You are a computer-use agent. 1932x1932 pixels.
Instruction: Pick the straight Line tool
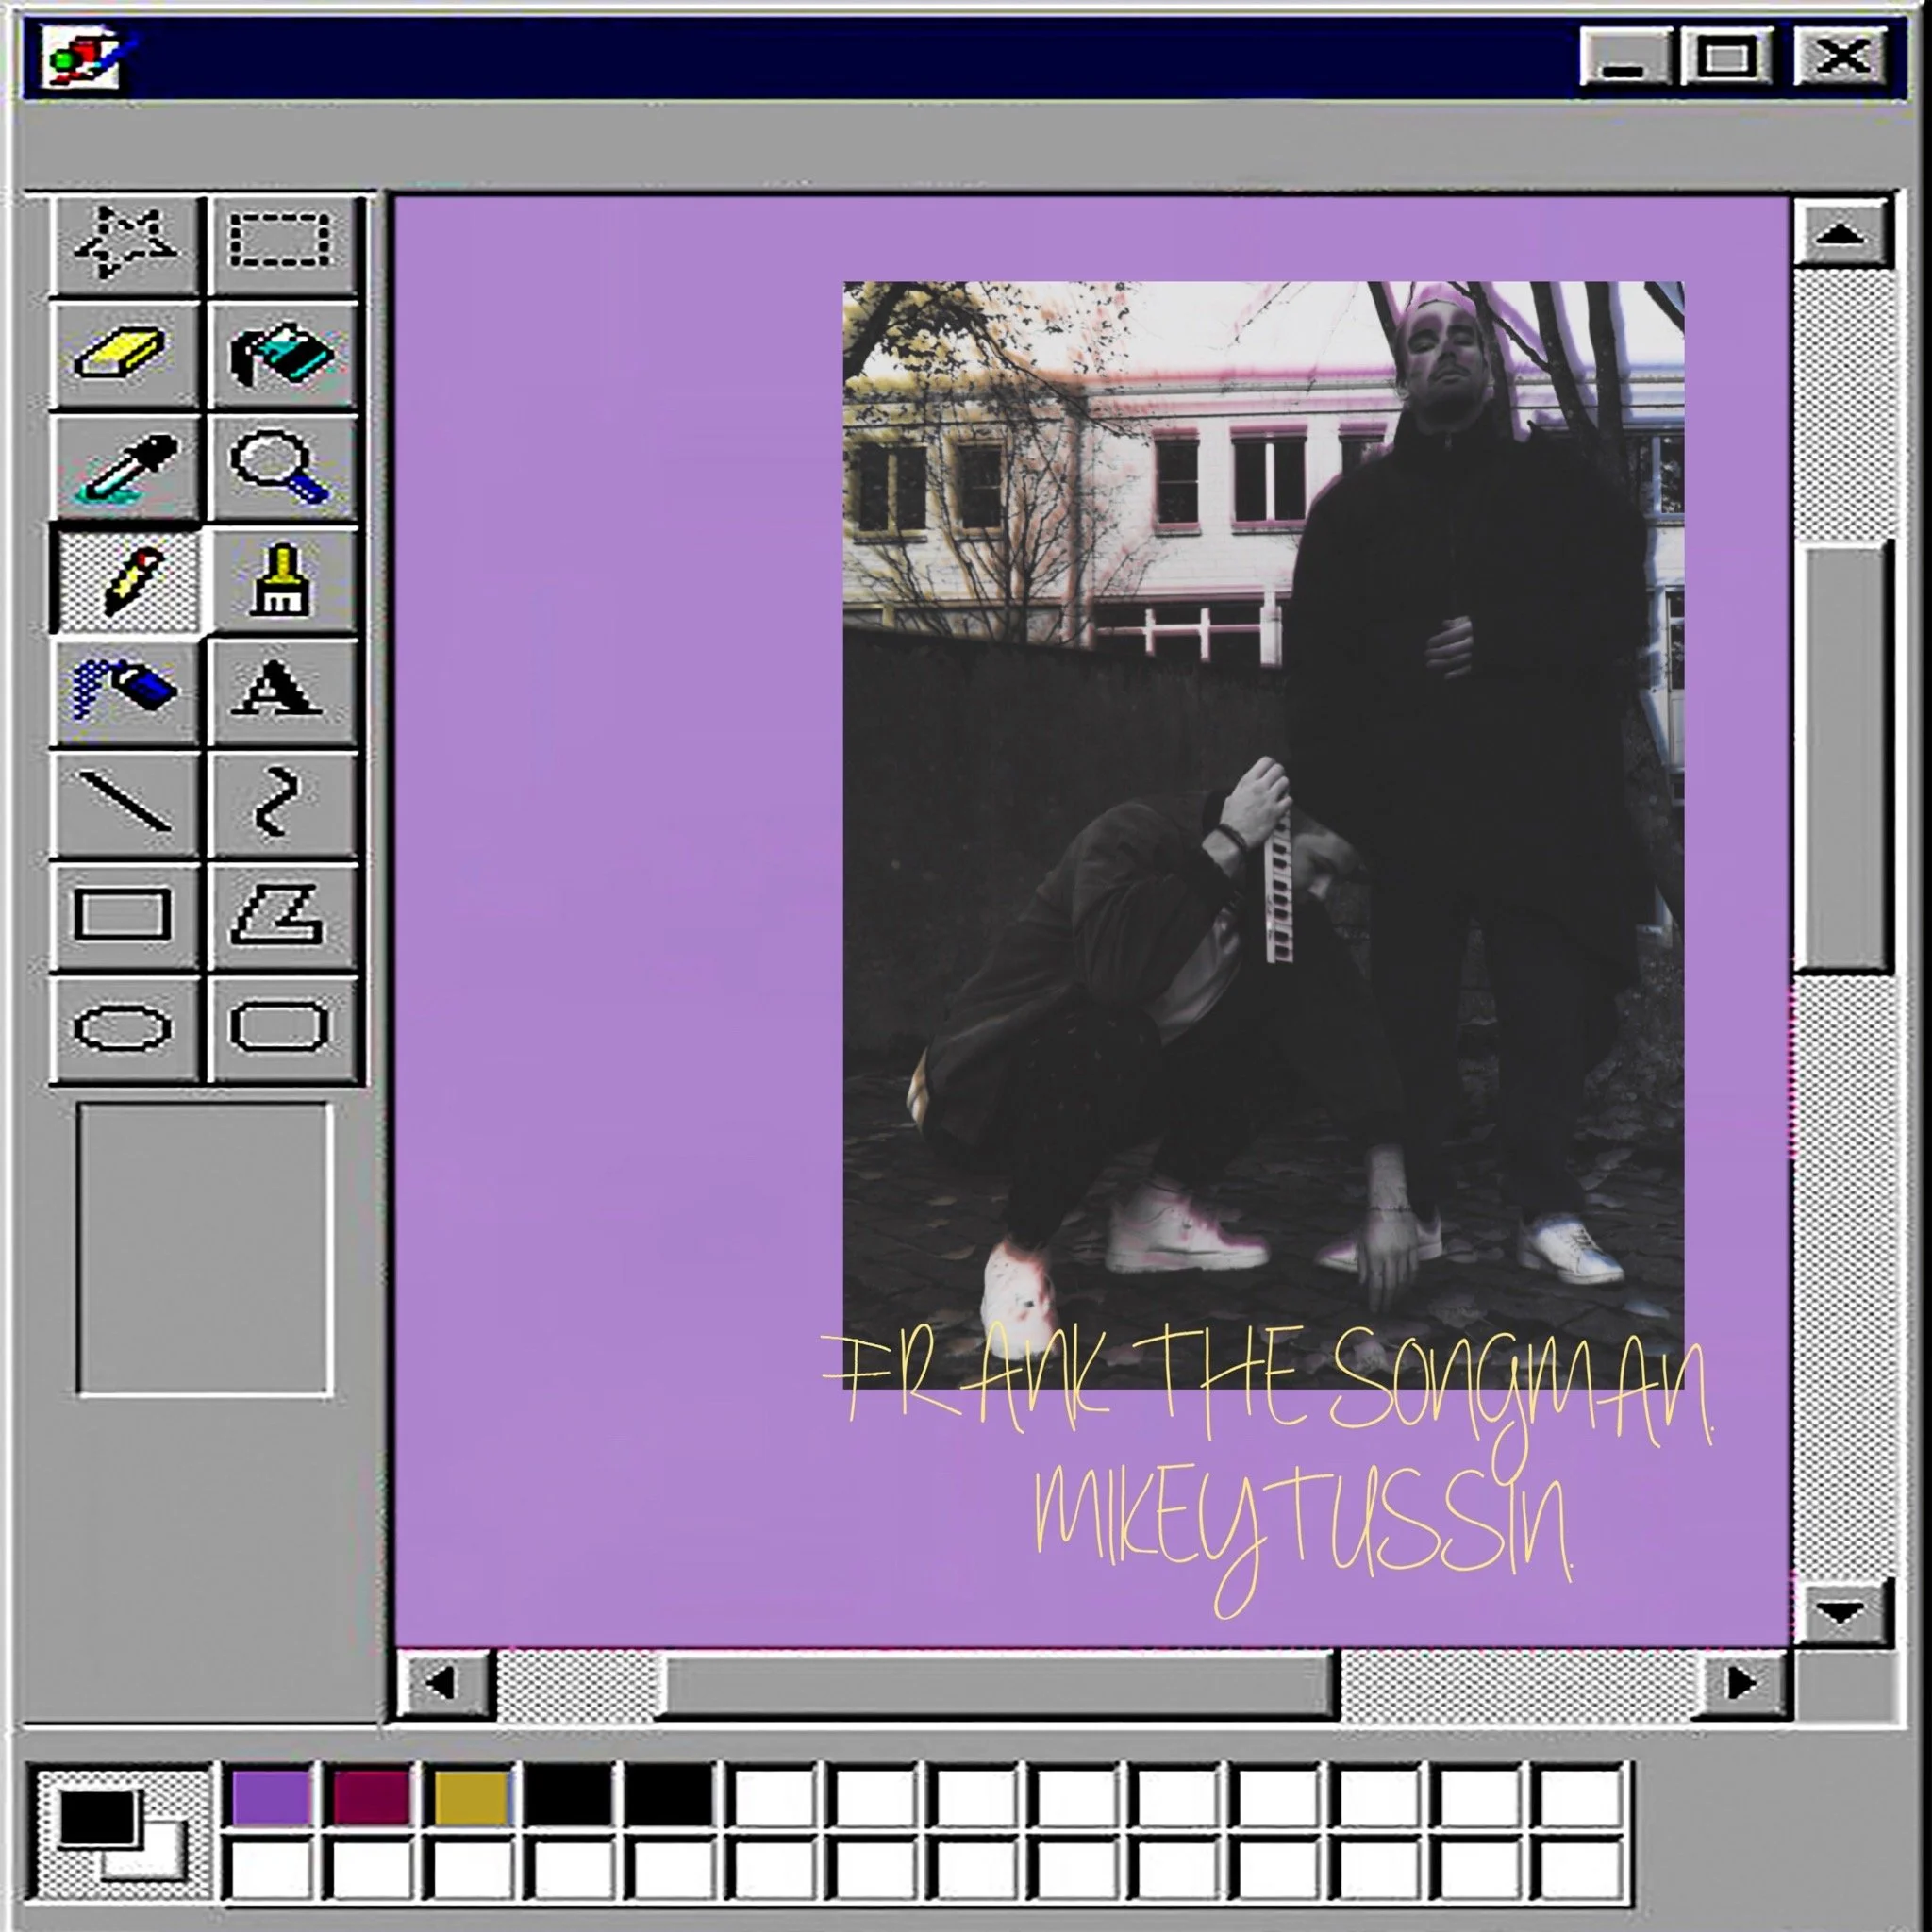click(125, 802)
